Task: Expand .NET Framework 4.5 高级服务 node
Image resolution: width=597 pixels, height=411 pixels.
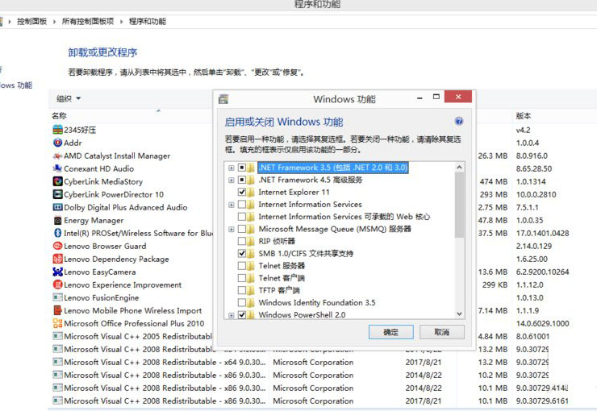Action: 231,180
